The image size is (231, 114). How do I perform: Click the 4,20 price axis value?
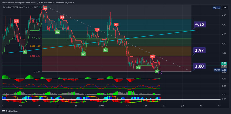click(224, 34)
